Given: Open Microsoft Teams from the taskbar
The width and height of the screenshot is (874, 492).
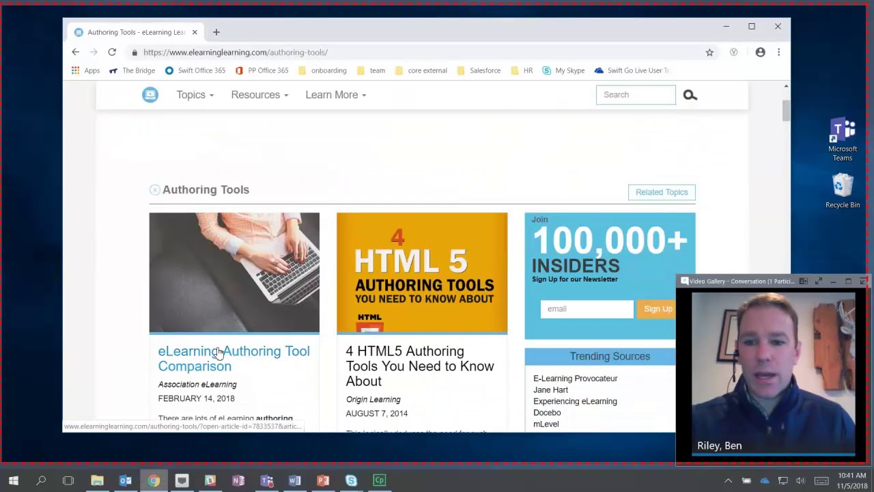Looking at the screenshot, I should (267, 480).
